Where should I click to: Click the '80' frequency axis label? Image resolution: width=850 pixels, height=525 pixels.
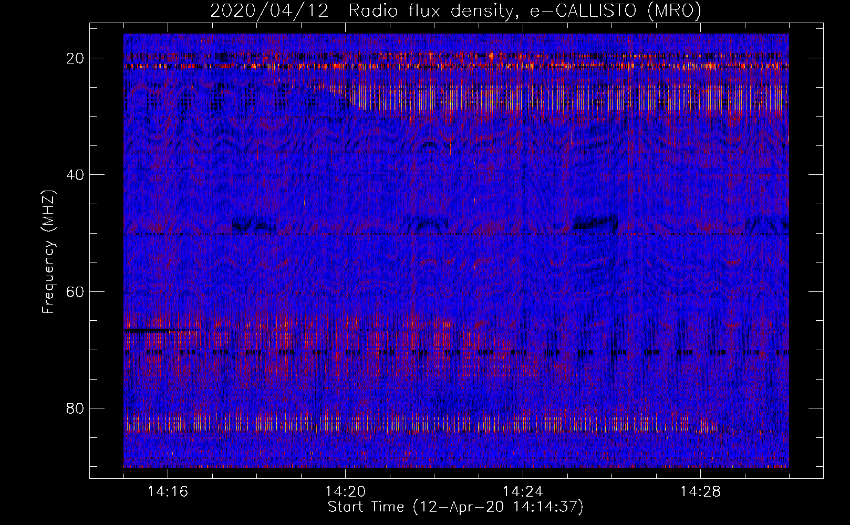pyautogui.click(x=76, y=408)
